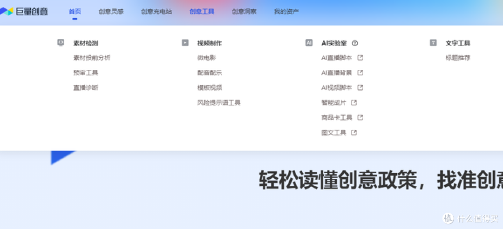The height and width of the screenshot is (229, 503).
Task: Open the 创意灵感 menu
Action: (111, 12)
